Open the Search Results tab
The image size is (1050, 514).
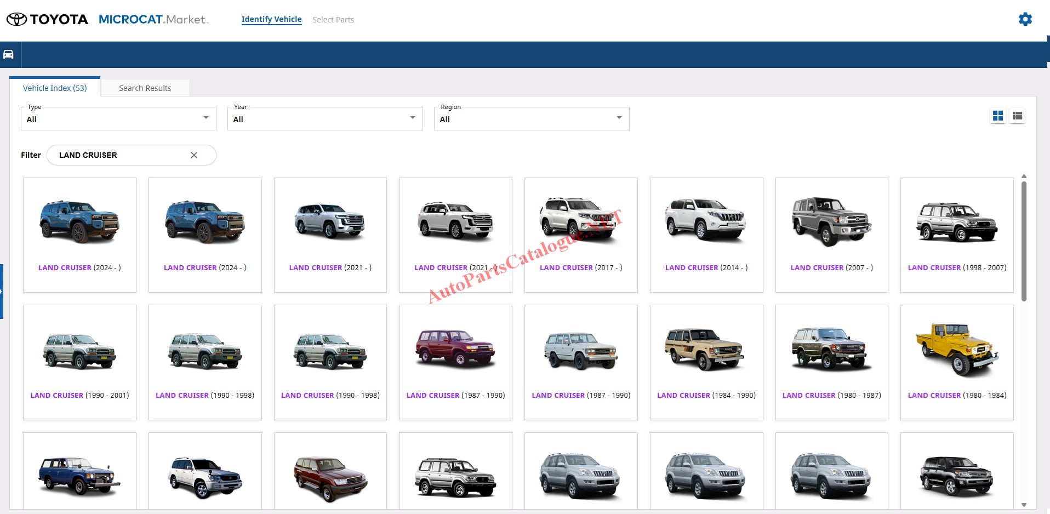coord(145,88)
